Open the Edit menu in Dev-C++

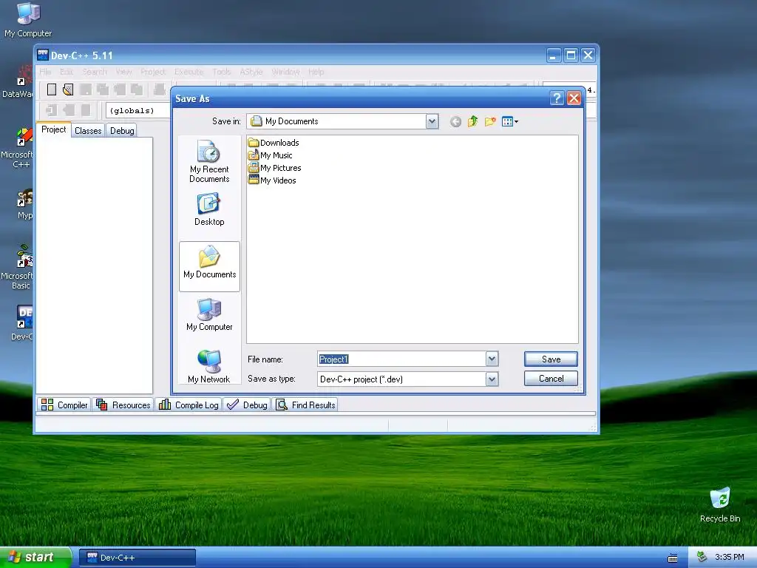(67, 72)
